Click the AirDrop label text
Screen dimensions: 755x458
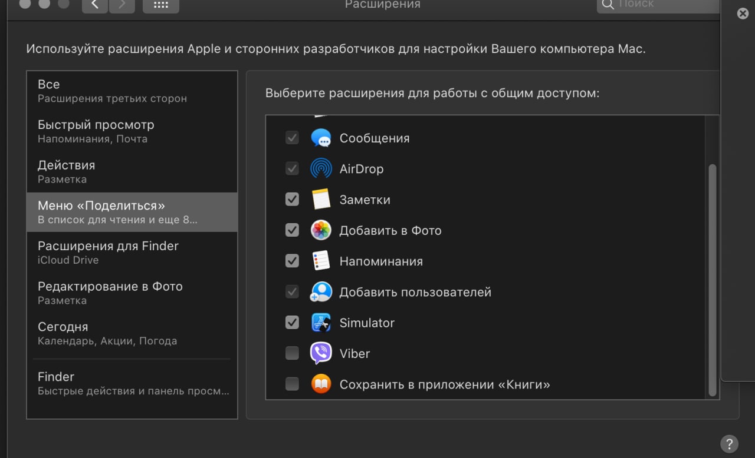pos(362,169)
